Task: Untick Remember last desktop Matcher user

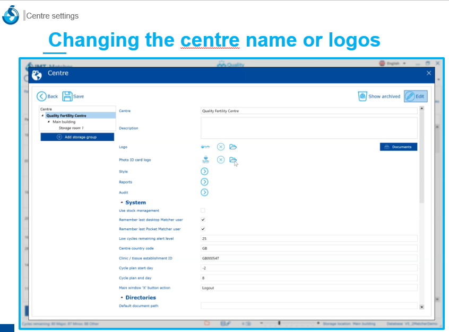Action: point(203,219)
